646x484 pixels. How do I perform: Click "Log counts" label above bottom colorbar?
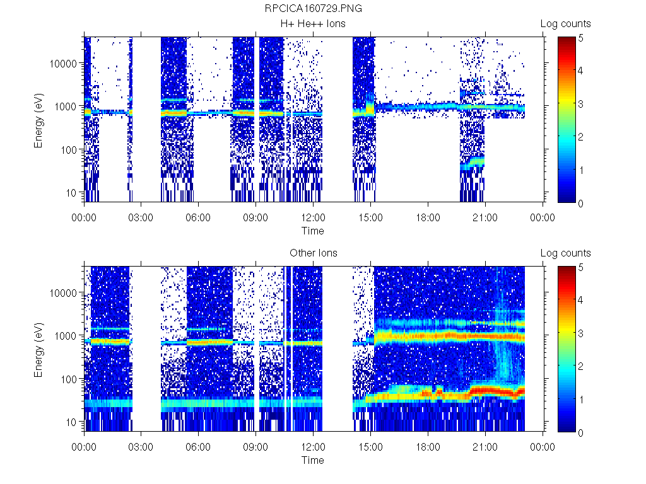(565, 253)
